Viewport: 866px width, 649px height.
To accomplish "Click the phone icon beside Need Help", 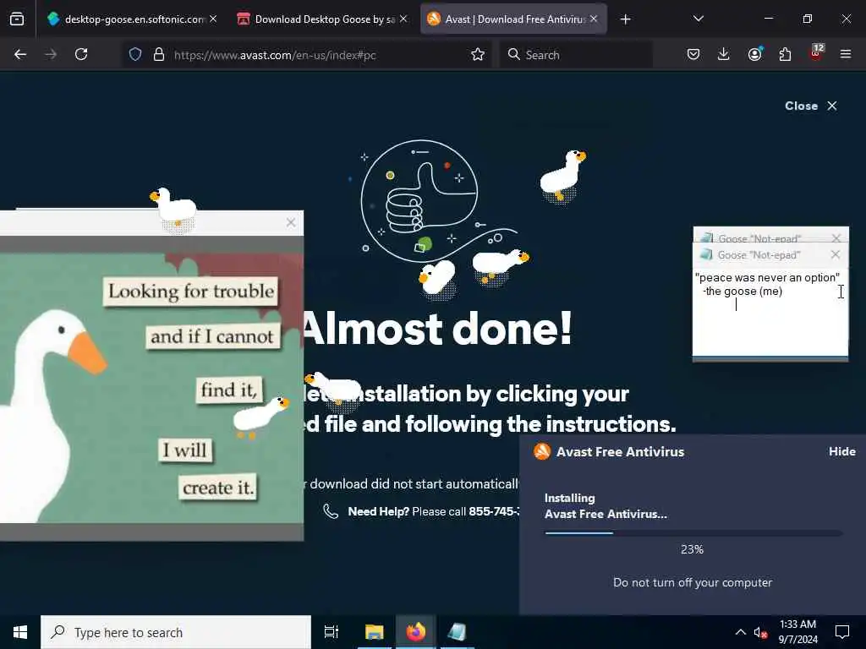I will point(331,511).
